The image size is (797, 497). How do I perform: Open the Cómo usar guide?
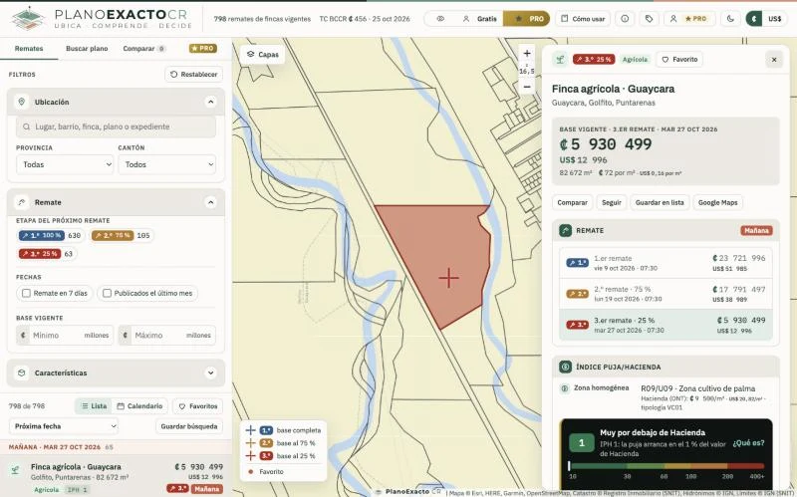(x=583, y=19)
